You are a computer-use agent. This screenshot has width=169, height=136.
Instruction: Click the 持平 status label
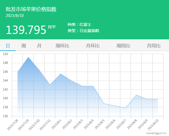click(52, 27)
